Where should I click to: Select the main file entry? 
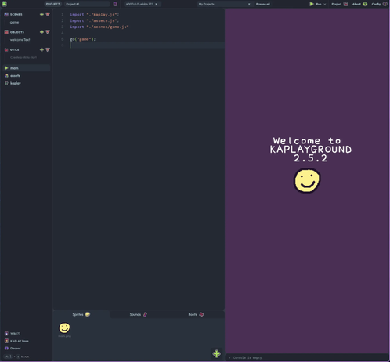point(27,68)
